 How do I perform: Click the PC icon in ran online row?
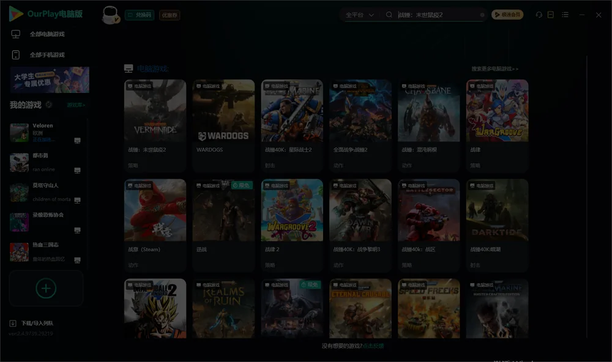click(x=77, y=171)
